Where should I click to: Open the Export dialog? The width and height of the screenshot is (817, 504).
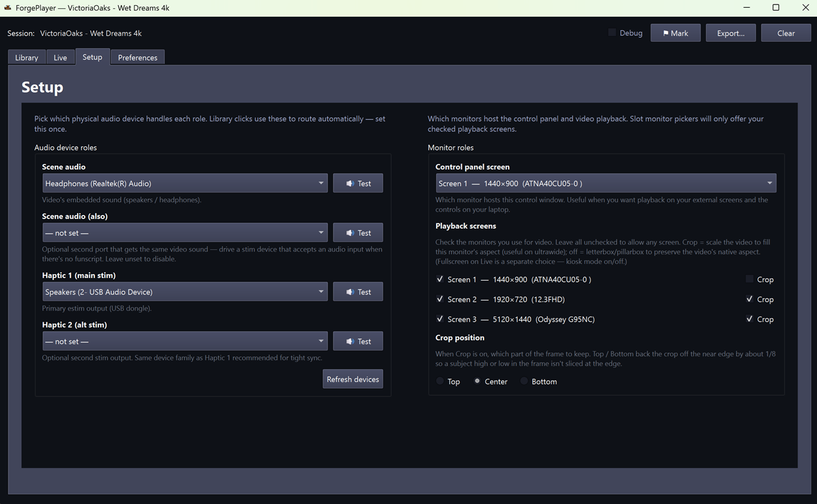(730, 33)
